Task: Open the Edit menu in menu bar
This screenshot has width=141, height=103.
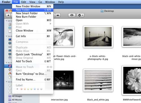Action: [x=24, y=2]
